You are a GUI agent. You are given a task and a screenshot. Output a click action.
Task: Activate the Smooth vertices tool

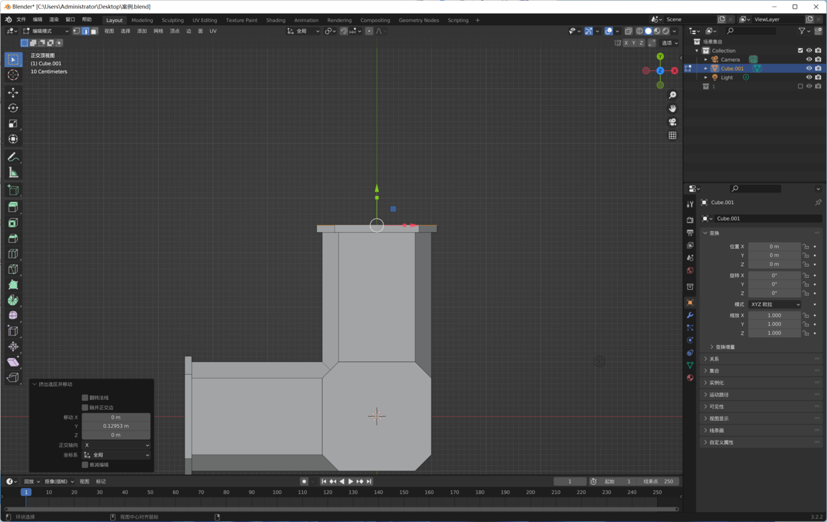13,315
